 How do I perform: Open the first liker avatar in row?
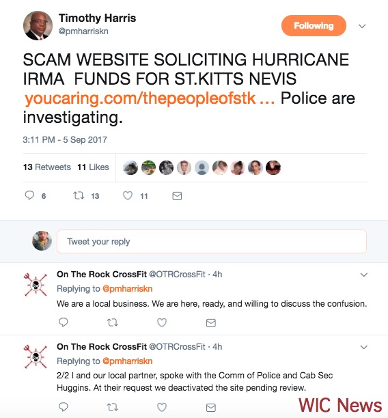130,168
